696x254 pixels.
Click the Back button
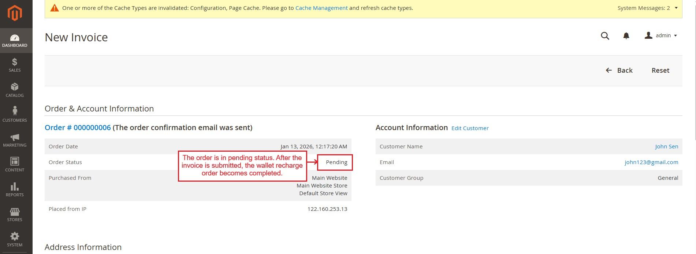coord(619,71)
